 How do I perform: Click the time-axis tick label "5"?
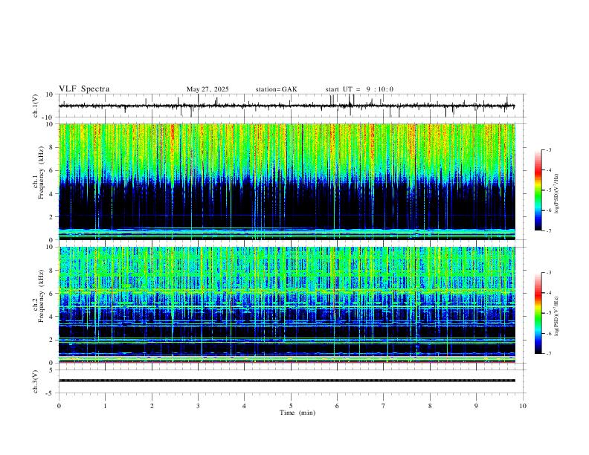tap(291, 406)
